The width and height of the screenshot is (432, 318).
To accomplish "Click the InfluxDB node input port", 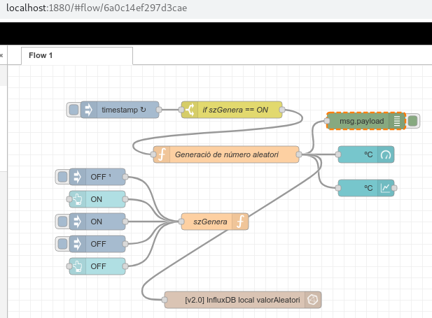I will (165, 300).
